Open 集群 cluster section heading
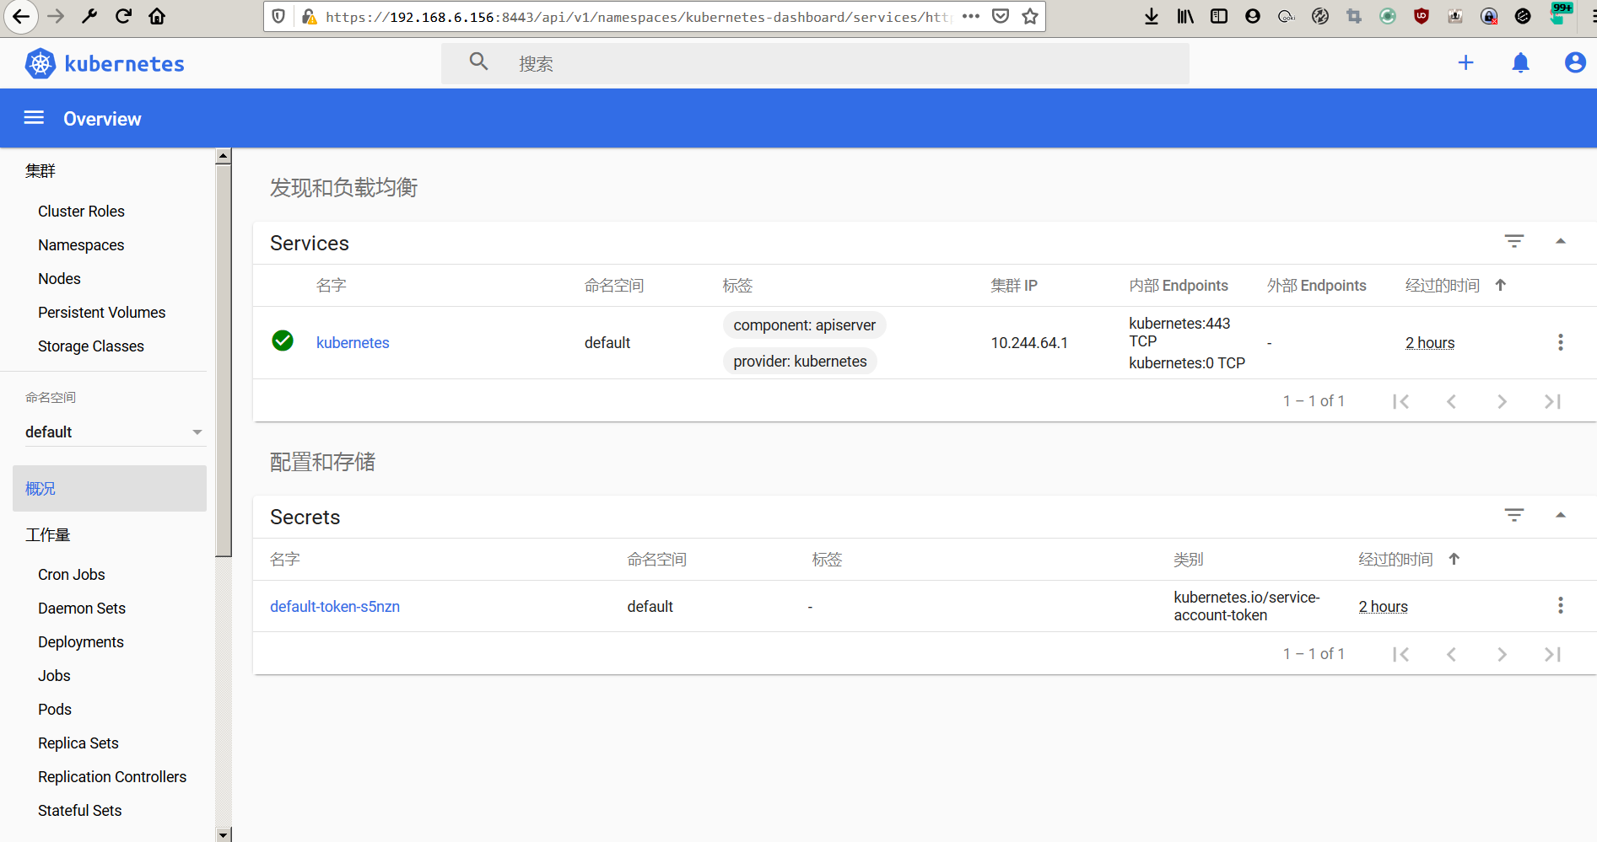 click(x=40, y=171)
